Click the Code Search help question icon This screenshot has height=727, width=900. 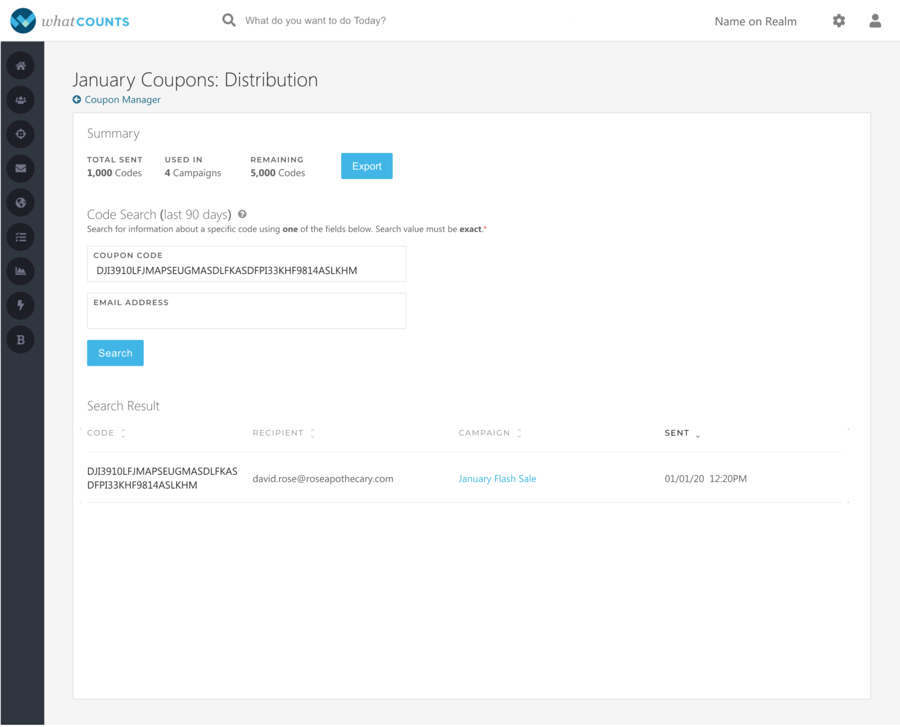click(x=242, y=214)
